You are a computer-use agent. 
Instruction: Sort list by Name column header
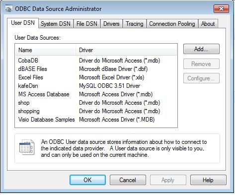(x=46, y=50)
